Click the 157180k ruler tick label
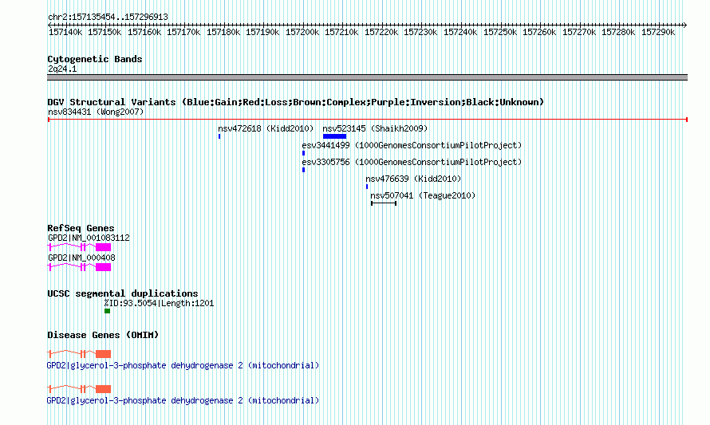This screenshot has height=425, width=710. (x=223, y=32)
